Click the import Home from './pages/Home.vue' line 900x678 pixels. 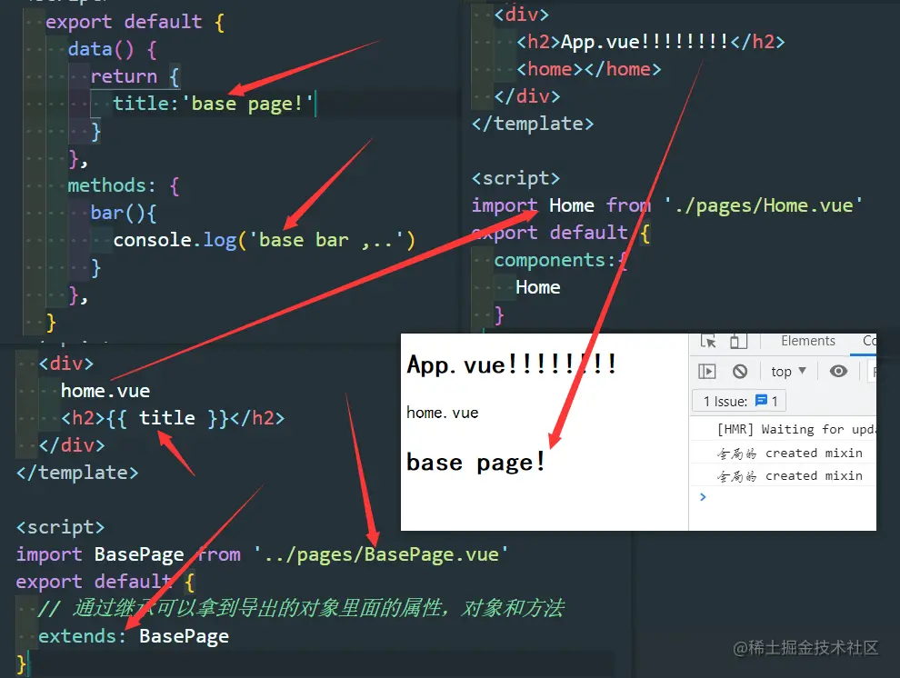pos(666,205)
